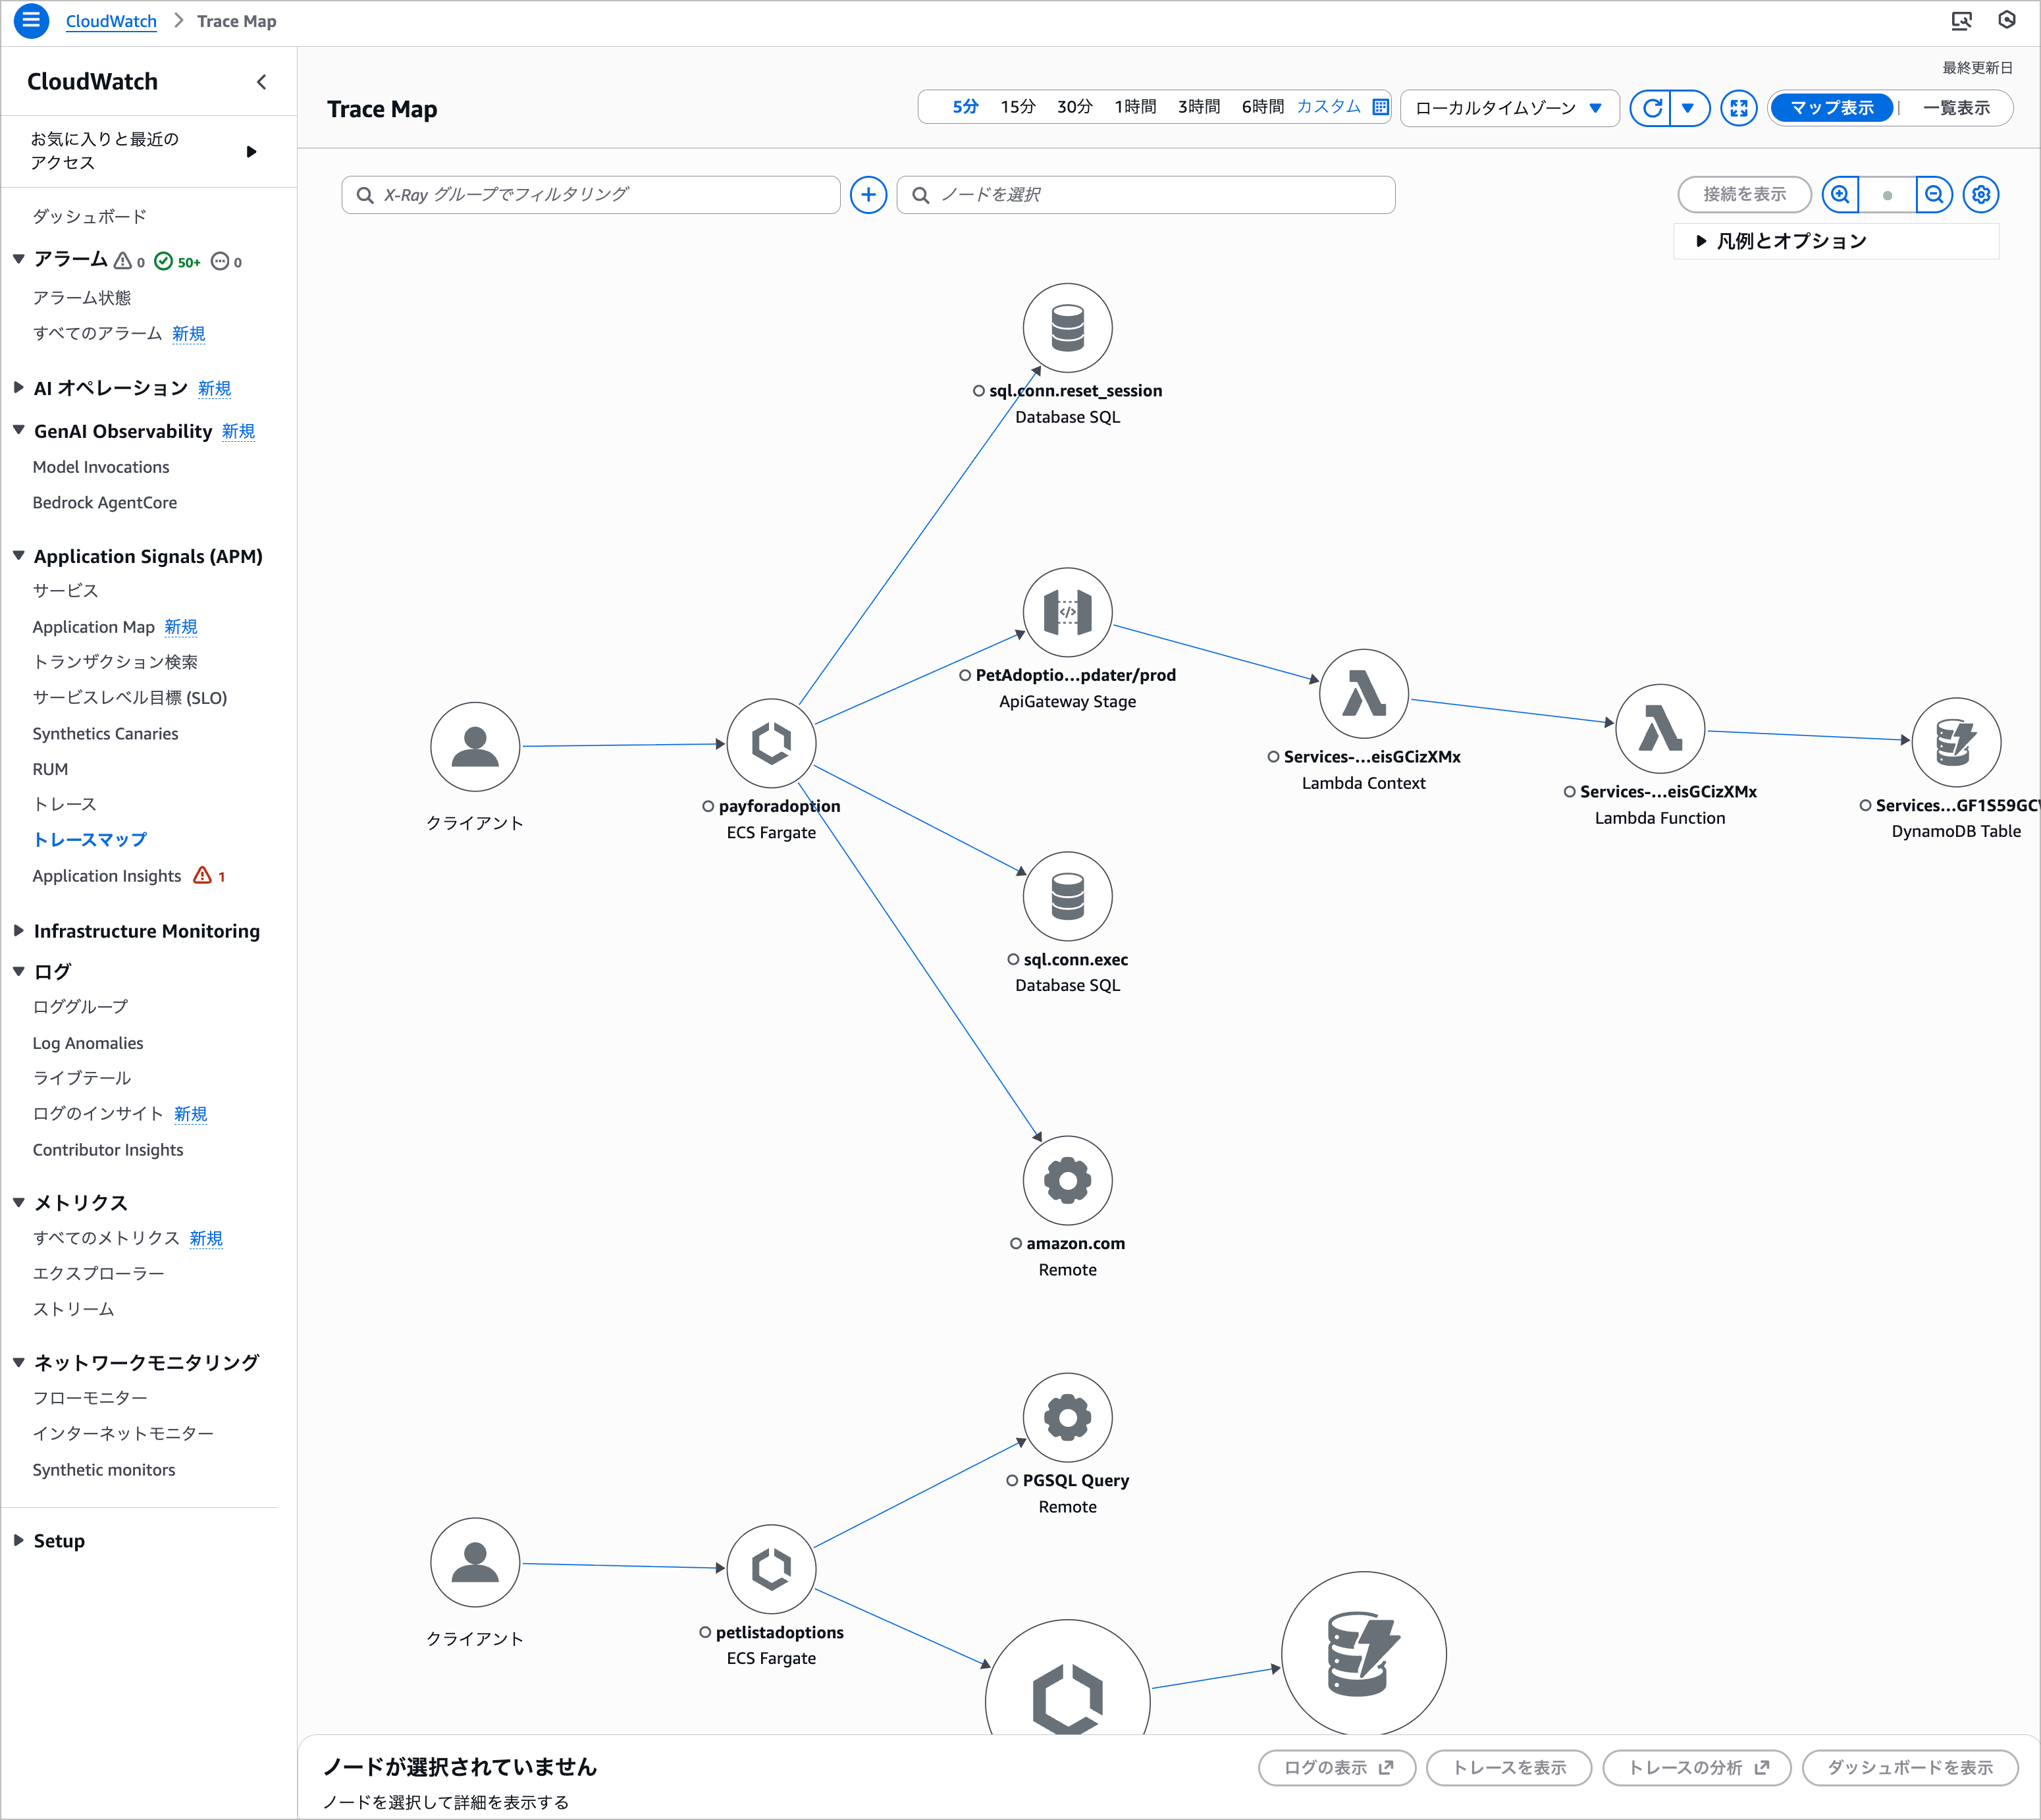Select the 15分 time range
The image size is (2041, 1820).
click(1017, 107)
